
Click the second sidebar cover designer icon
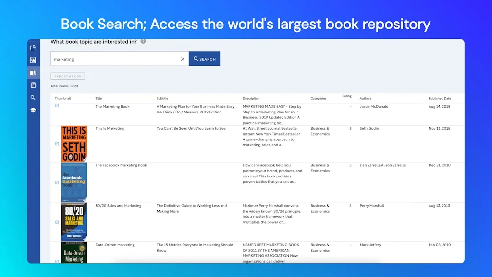(x=33, y=60)
